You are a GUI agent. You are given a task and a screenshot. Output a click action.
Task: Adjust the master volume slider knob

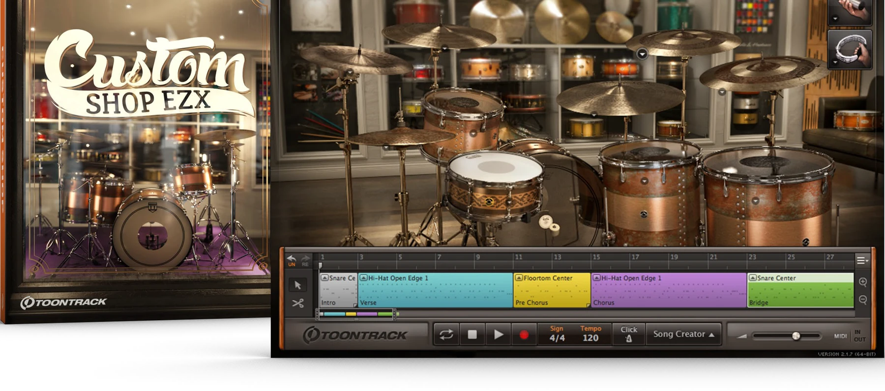796,336
